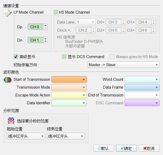
Task: Pick Data Identifier color
Action: coord(69,103)
